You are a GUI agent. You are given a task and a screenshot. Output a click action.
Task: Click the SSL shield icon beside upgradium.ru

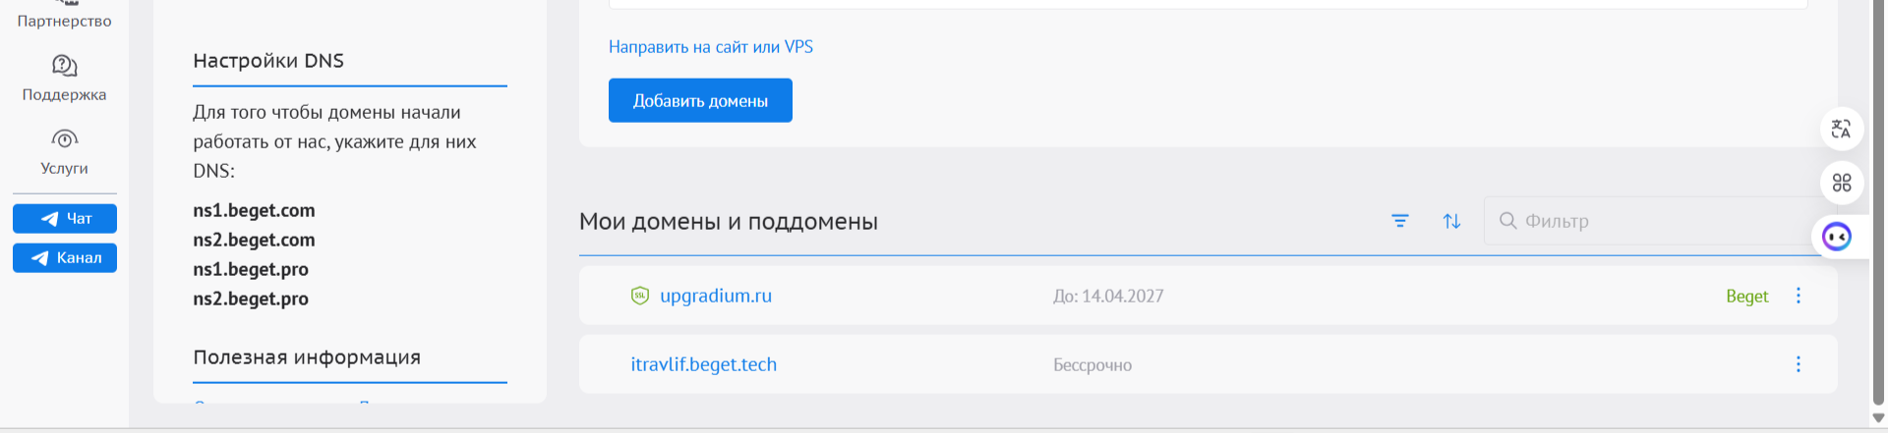[x=640, y=296]
